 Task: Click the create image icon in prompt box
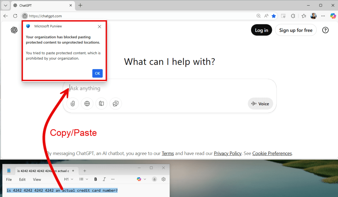coord(115,103)
